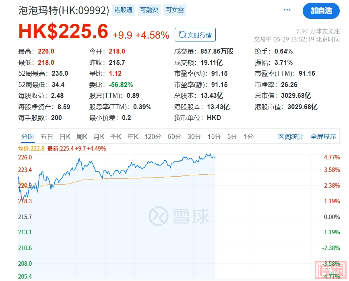
Task: Click the 市净率 value 26.26
Action: 289,85
